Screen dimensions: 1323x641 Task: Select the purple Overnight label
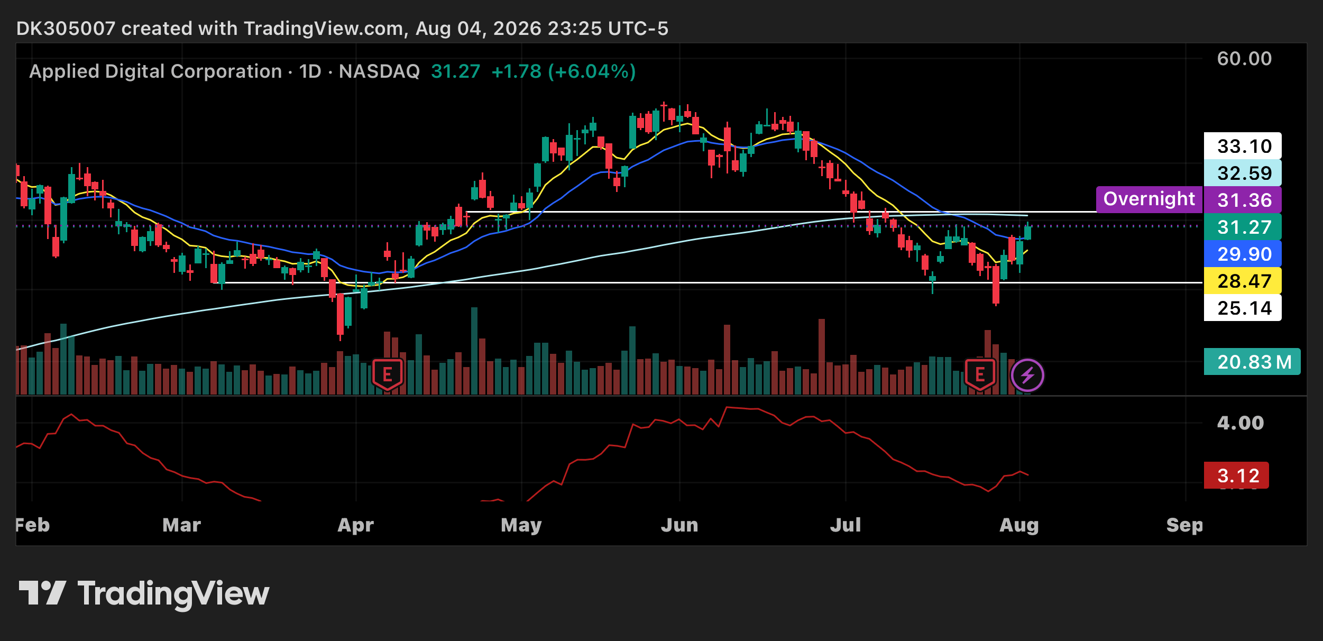coord(1149,199)
